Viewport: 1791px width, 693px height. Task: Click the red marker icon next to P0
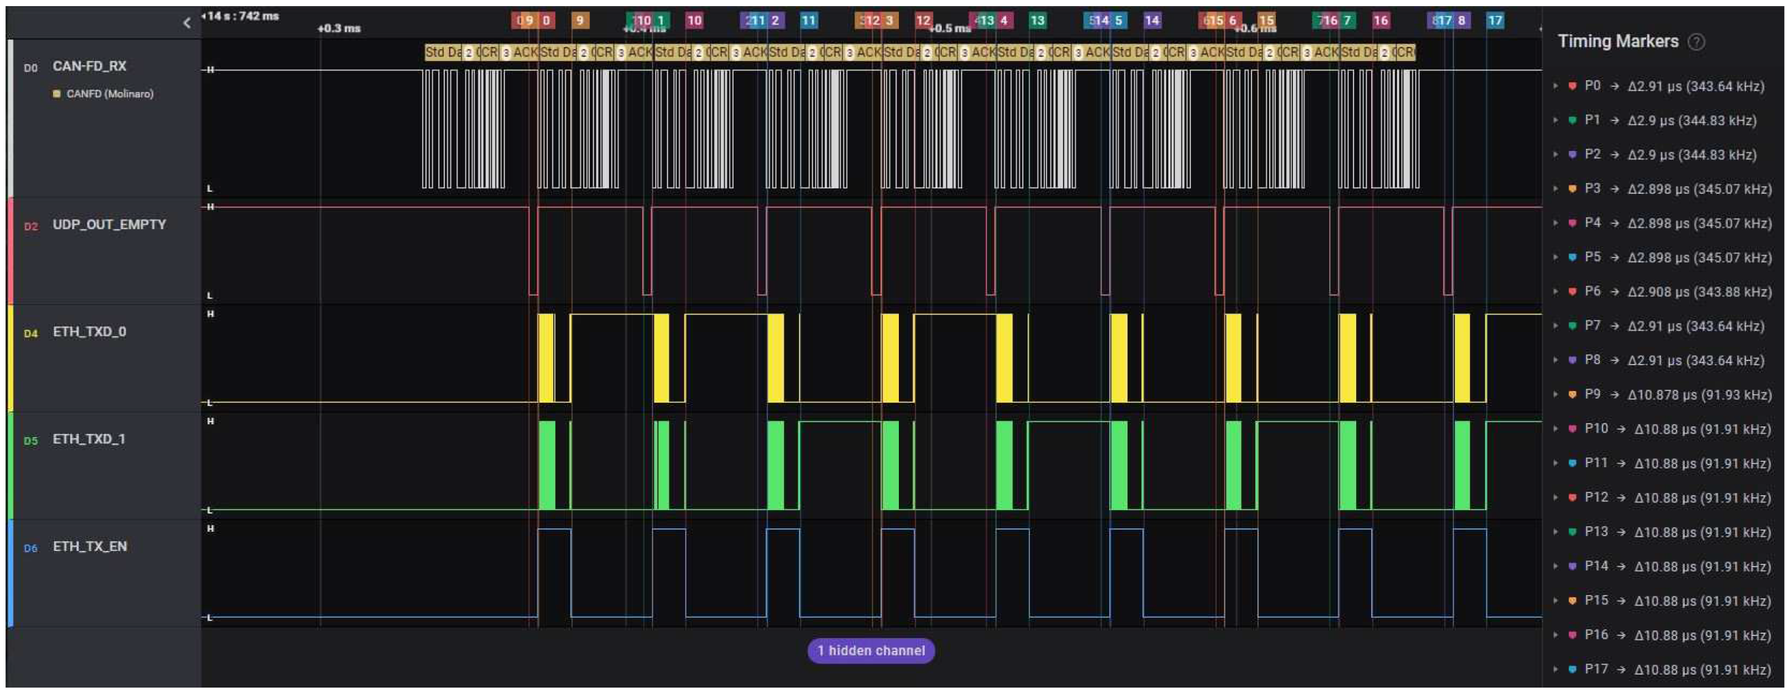[x=1572, y=86]
